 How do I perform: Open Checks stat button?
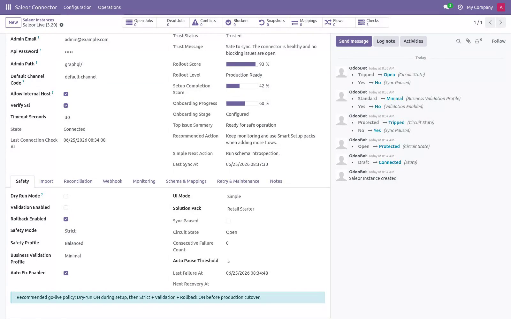(x=372, y=22)
